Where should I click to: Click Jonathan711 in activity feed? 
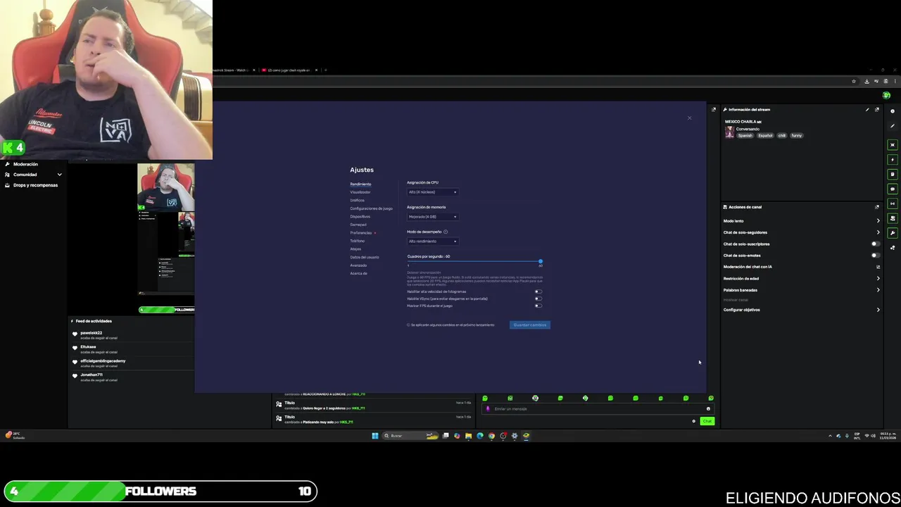coord(92,375)
